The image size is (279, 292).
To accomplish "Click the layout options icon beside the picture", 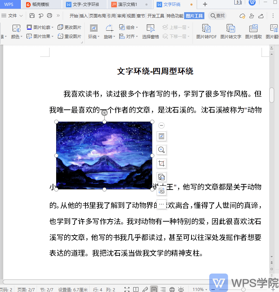I will (161, 136).
